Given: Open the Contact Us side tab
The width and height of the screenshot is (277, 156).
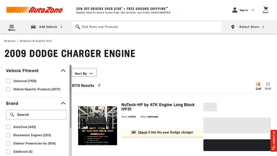Looking at the screenshot, I should [x=274, y=141].
